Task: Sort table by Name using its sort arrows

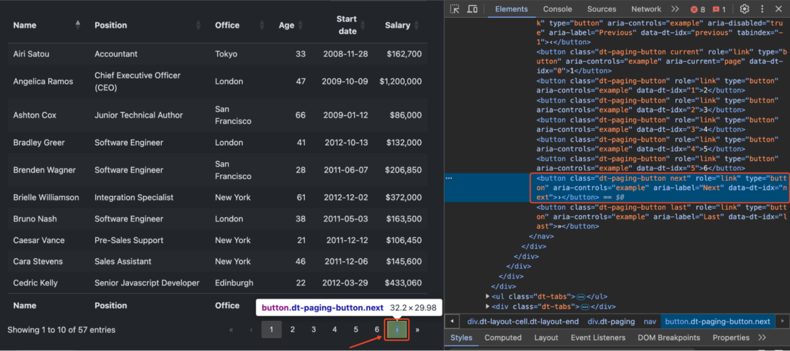Action: click(78, 25)
